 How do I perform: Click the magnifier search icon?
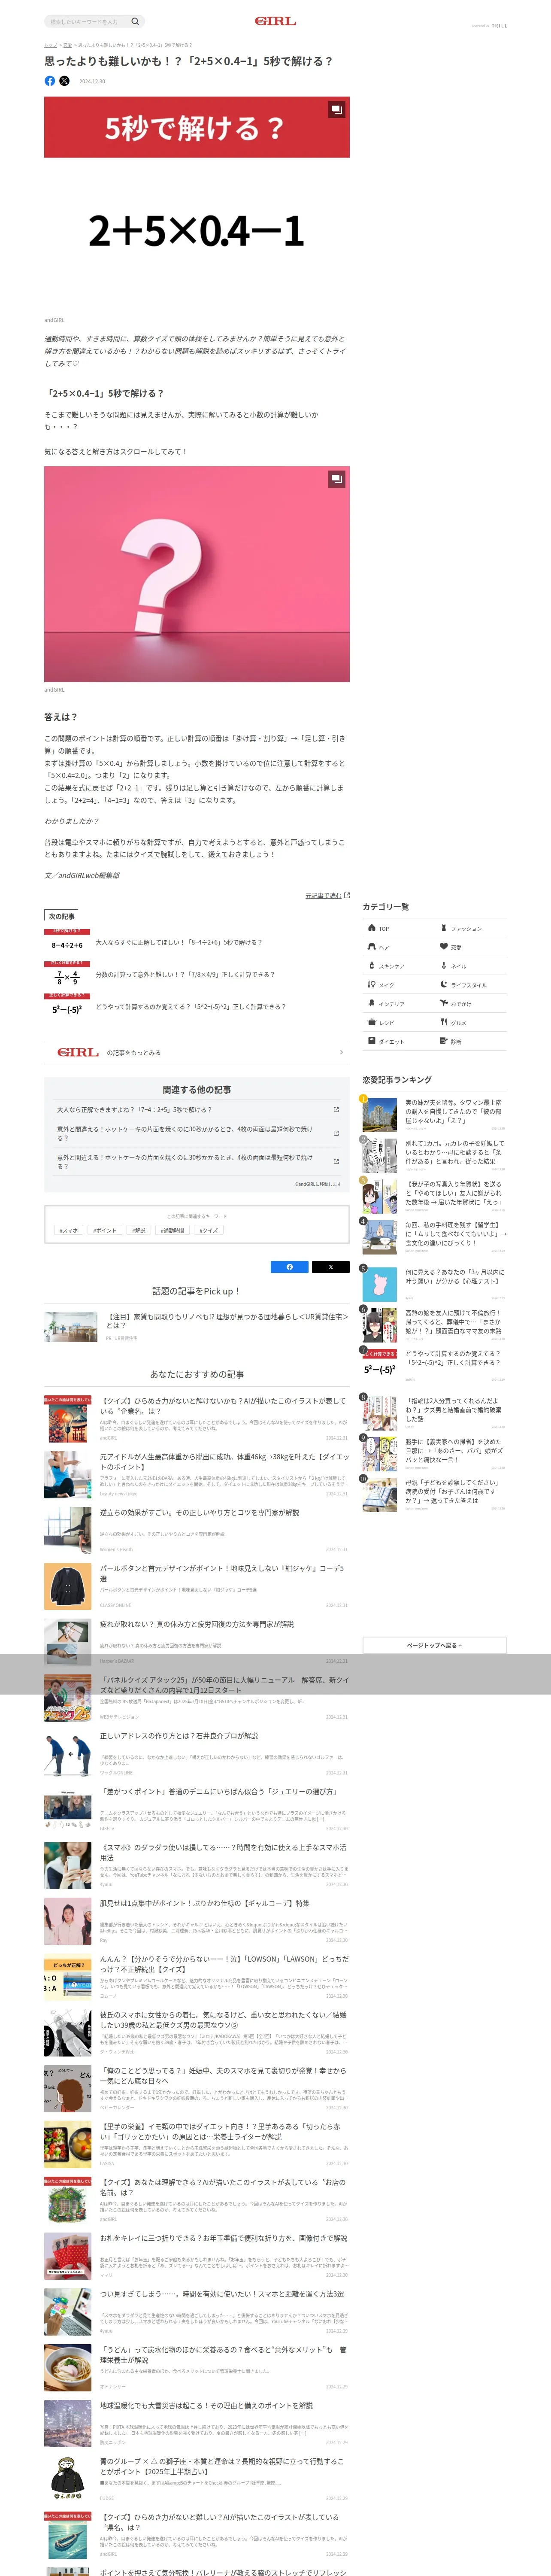click(x=135, y=21)
